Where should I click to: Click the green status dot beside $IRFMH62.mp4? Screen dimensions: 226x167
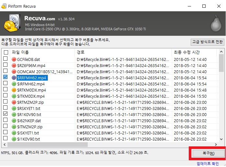[x=14, y=84]
